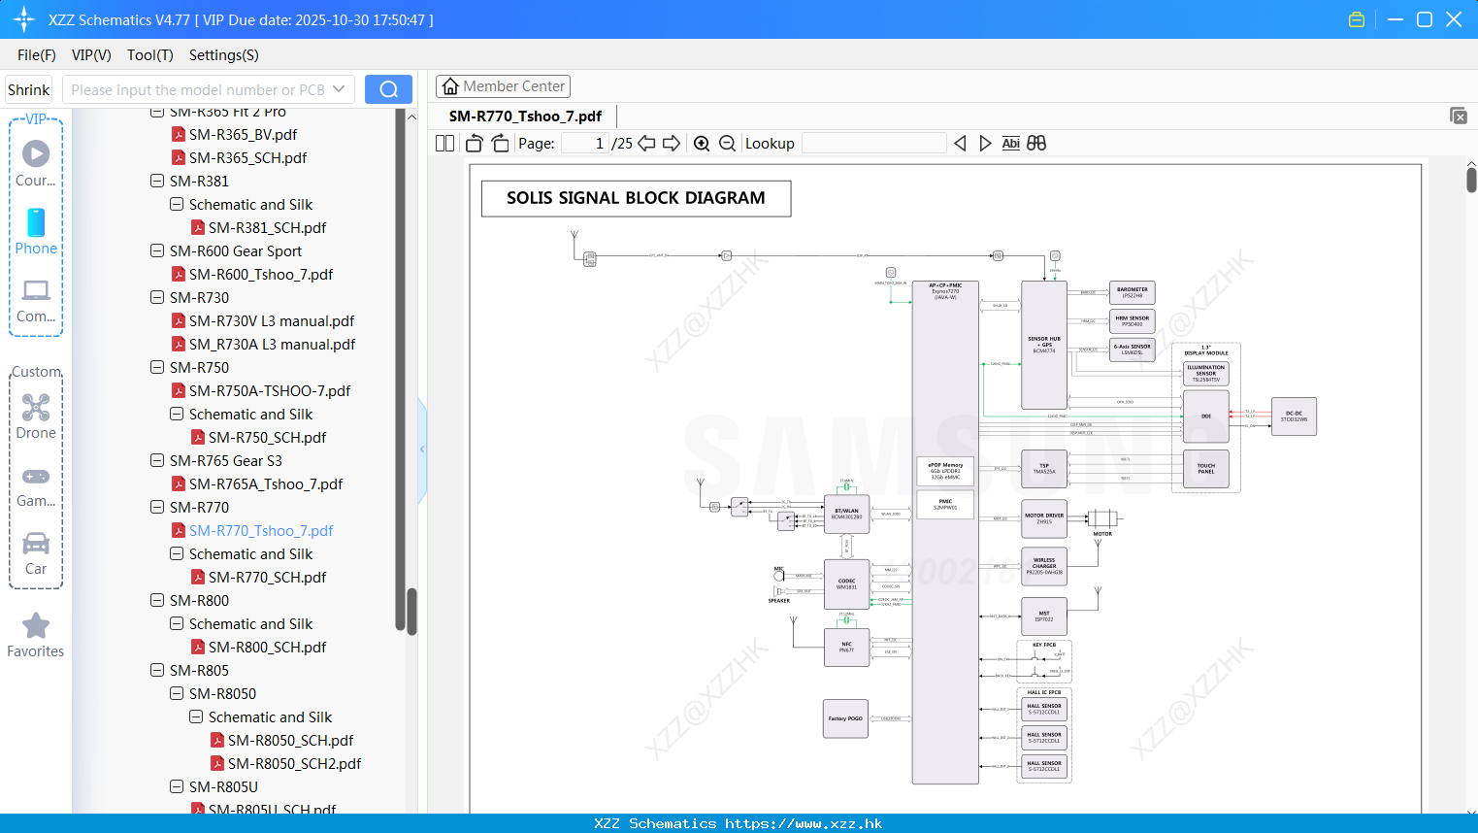1478x833 pixels.
Task: Collapse the SM-R600 Gear Sport node
Action: click(x=157, y=251)
